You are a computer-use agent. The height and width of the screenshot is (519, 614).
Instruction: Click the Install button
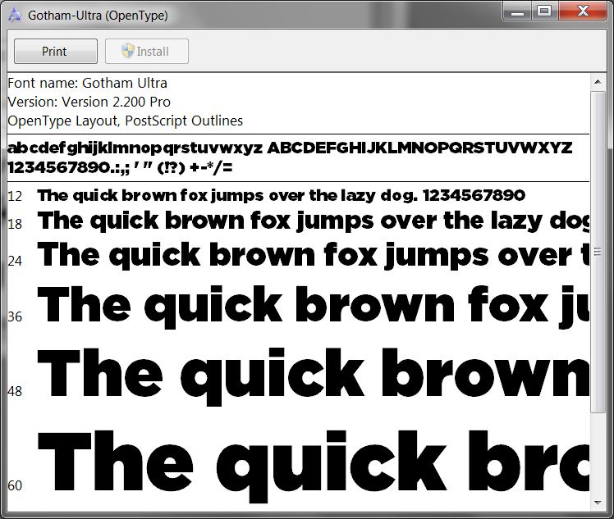(x=147, y=51)
